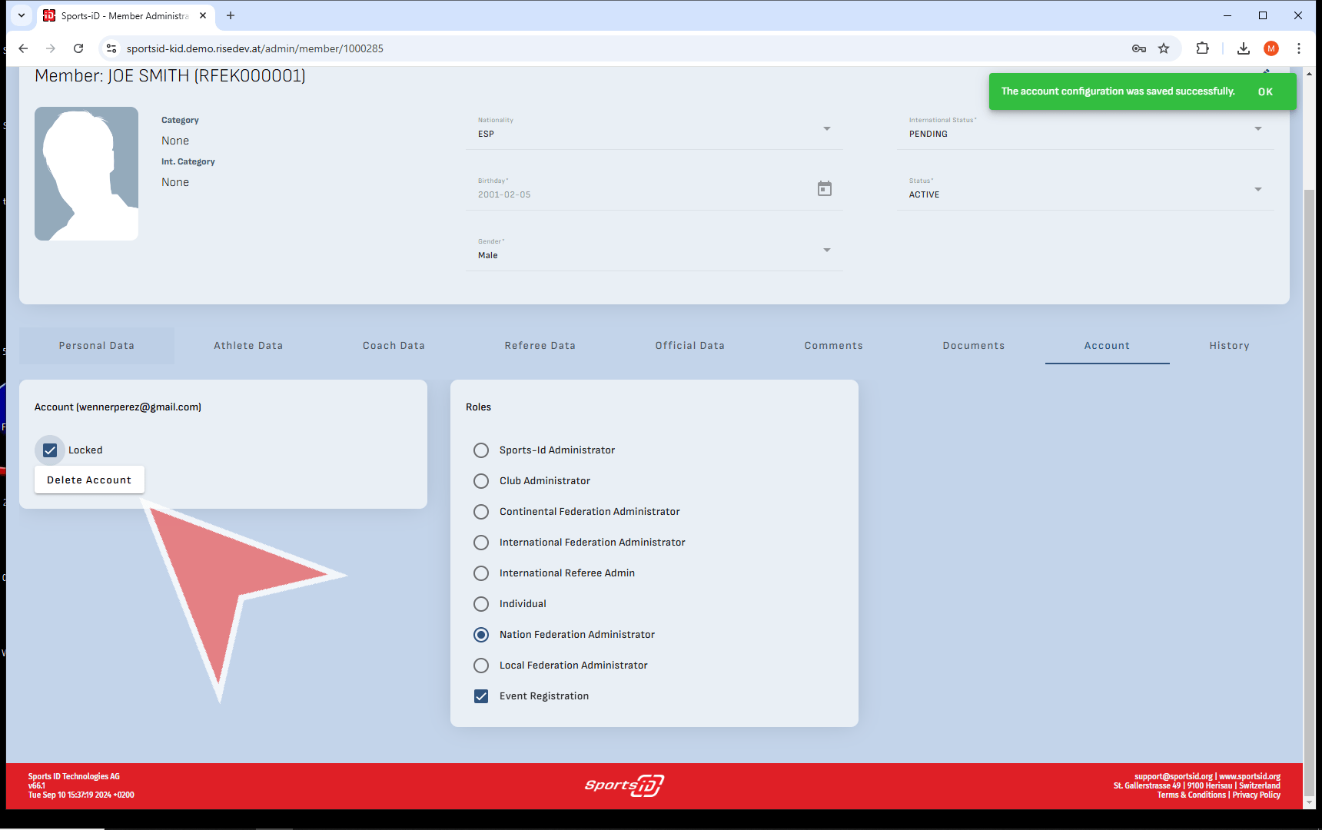The height and width of the screenshot is (830, 1322).
Task: Click the birthday calendar icon
Action: pyautogui.click(x=824, y=189)
